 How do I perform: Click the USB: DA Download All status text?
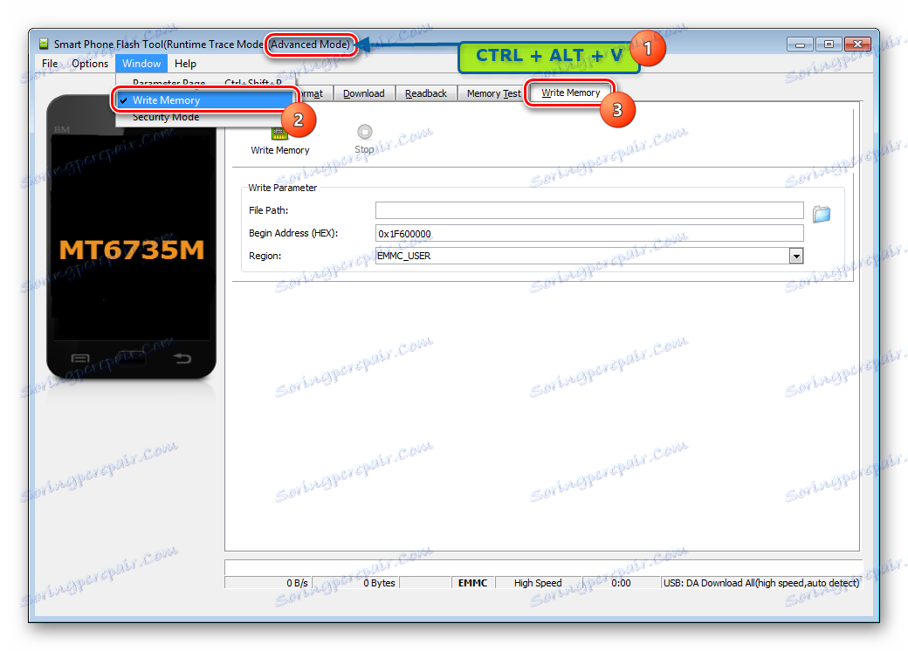point(761,583)
